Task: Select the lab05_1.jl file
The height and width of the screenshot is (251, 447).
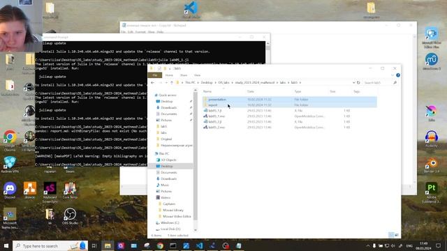Action: (x=214, y=110)
